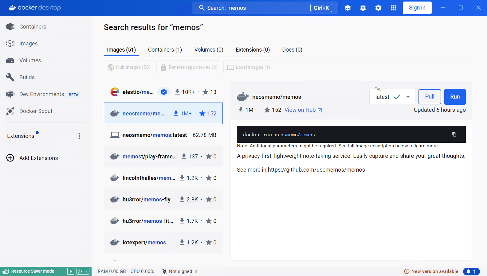Image resolution: width=487 pixels, height=276 pixels.
Task: Click the engine power button in status bar
Action: pos(80,271)
